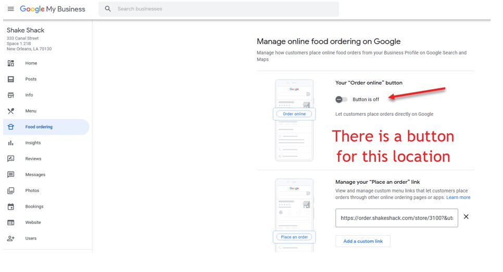Viewport: 503px width, 272px height.
Task: Click the Messages chat icon
Action: 11,174
